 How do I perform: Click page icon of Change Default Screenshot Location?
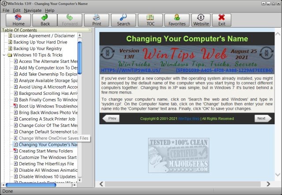(16, 132)
